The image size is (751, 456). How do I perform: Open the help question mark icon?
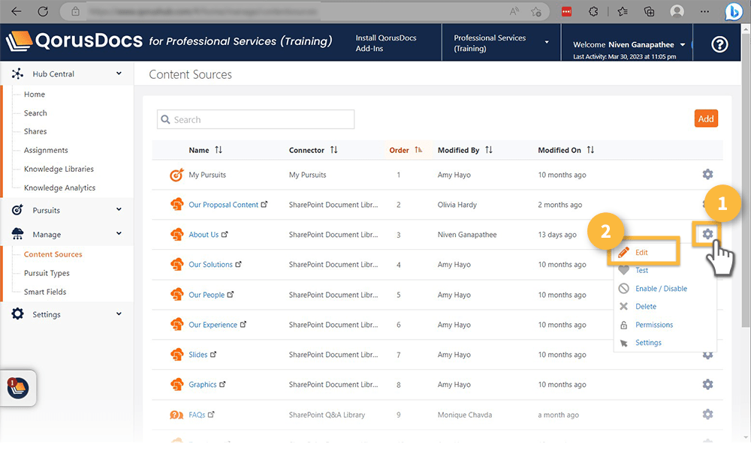point(719,44)
